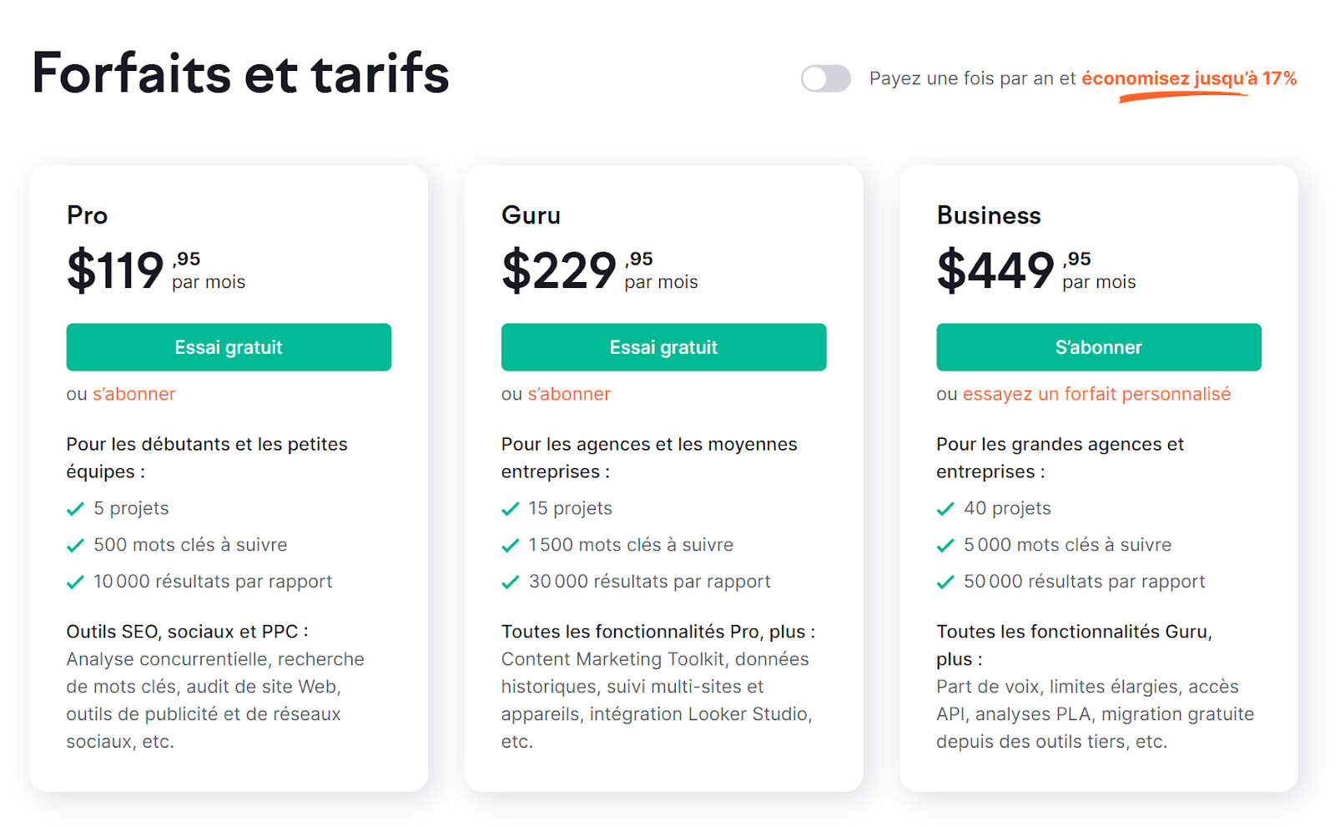Click the checkmark beside 5 000 mots clés
Image resolution: width=1335 pixels, height=827 pixels.
[x=945, y=546]
